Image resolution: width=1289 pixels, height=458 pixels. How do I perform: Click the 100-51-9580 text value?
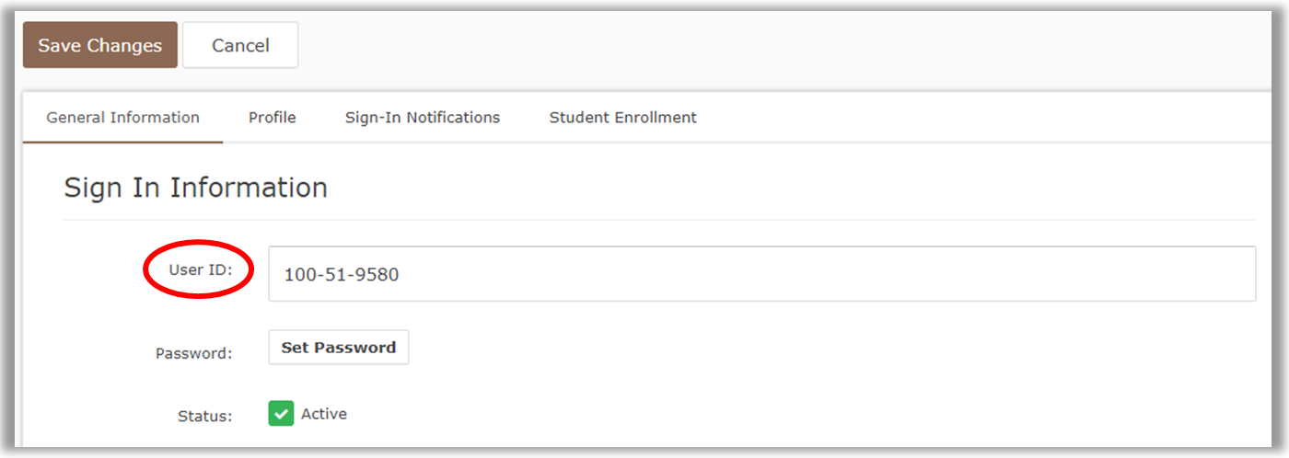coord(341,274)
